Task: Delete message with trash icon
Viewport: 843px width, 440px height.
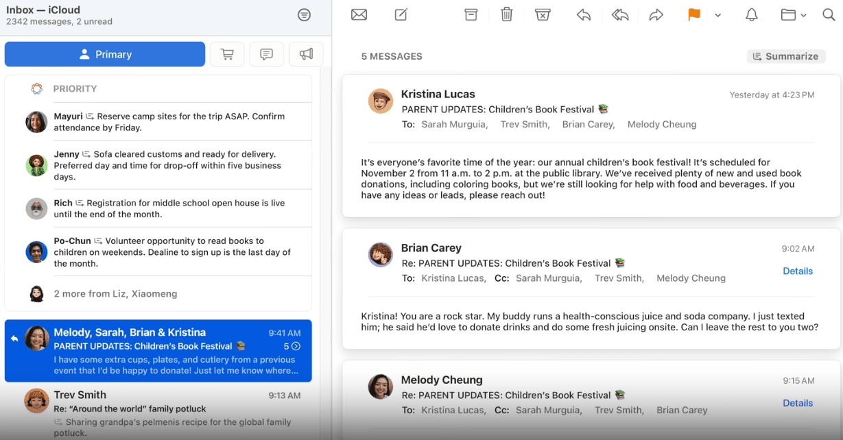Action: pos(507,14)
